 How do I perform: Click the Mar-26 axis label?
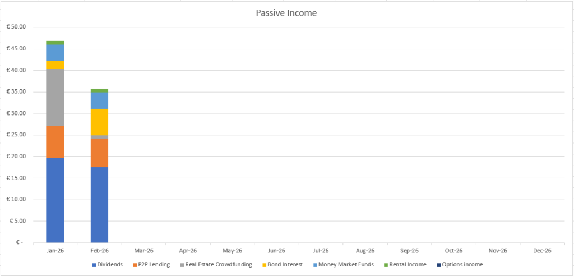pos(143,250)
